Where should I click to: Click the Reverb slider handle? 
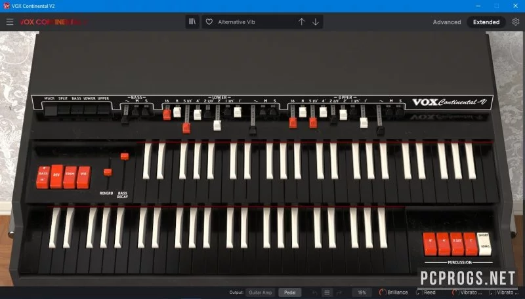pyautogui.click(x=108, y=172)
